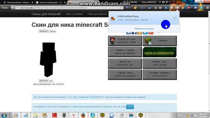This screenshot has height=118, width=210.
Task: Open Windows Explorer folder in taskbar
Action: [35, 115]
